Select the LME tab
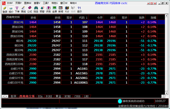The height and width of the screenshot is (109, 170). tap(86, 96)
